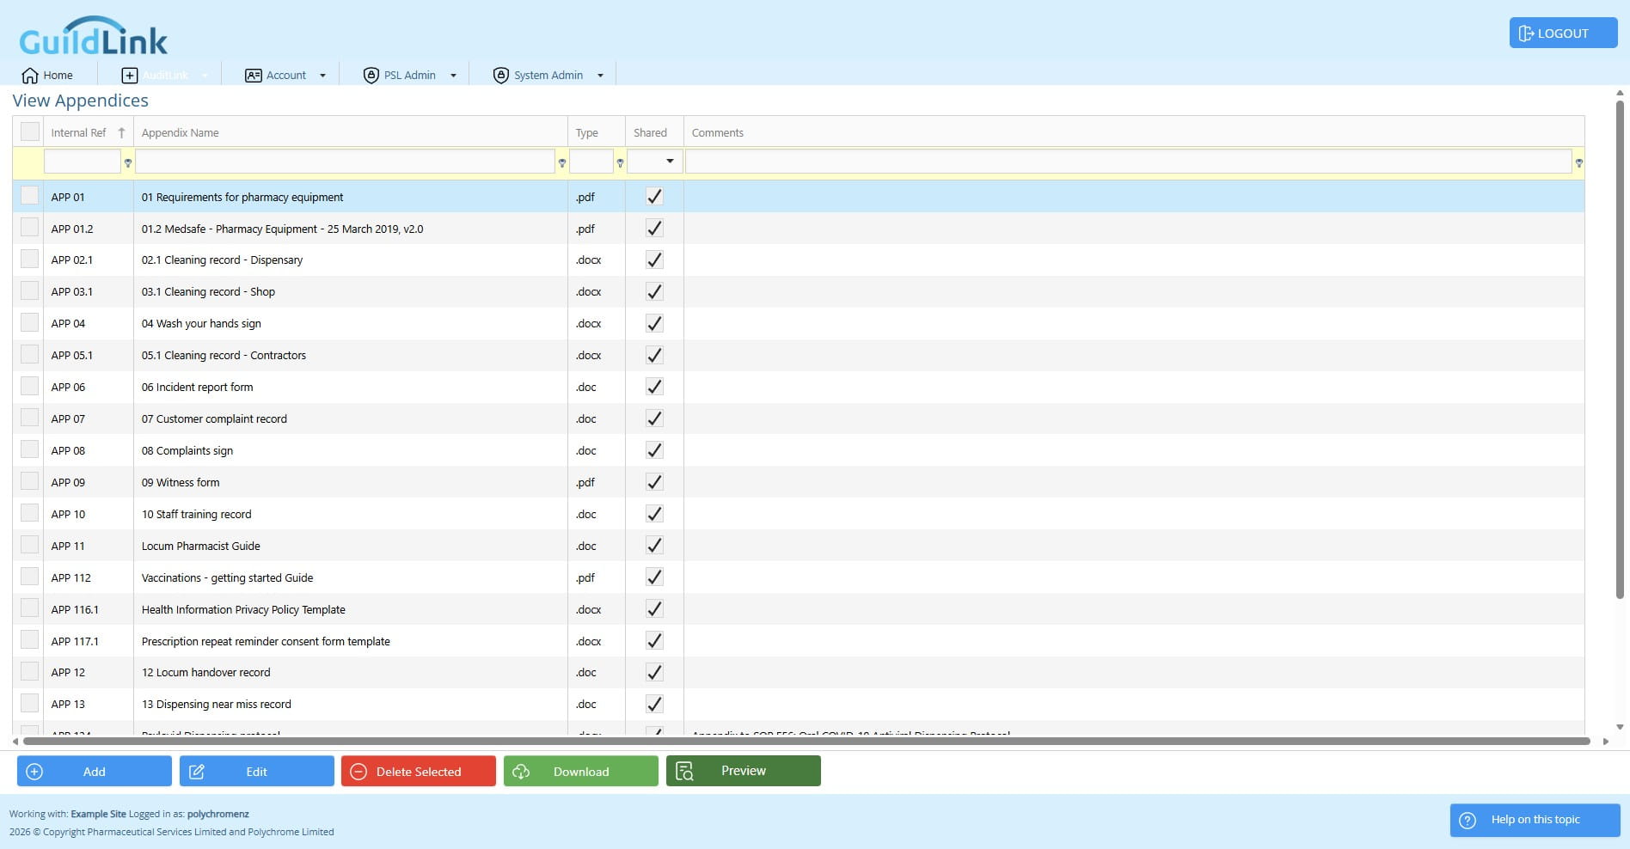Select row 'Locum Pharmacist Guide'
The width and height of the screenshot is (1630, 849).
pos(799,546)
